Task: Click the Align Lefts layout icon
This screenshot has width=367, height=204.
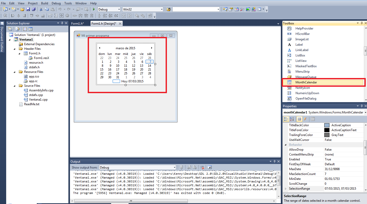Action: (x=13, y=16)
